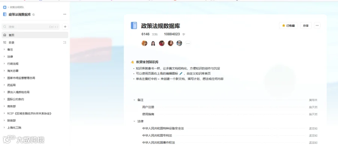Click the search field in sidebar
338x146 pixels.
point(30,27)
